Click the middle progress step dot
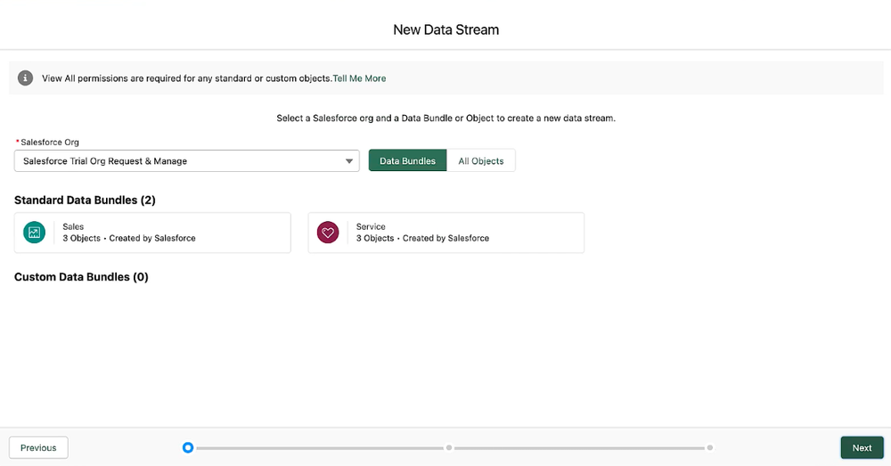Screen dimensions: 891x466 pos(449,448)
